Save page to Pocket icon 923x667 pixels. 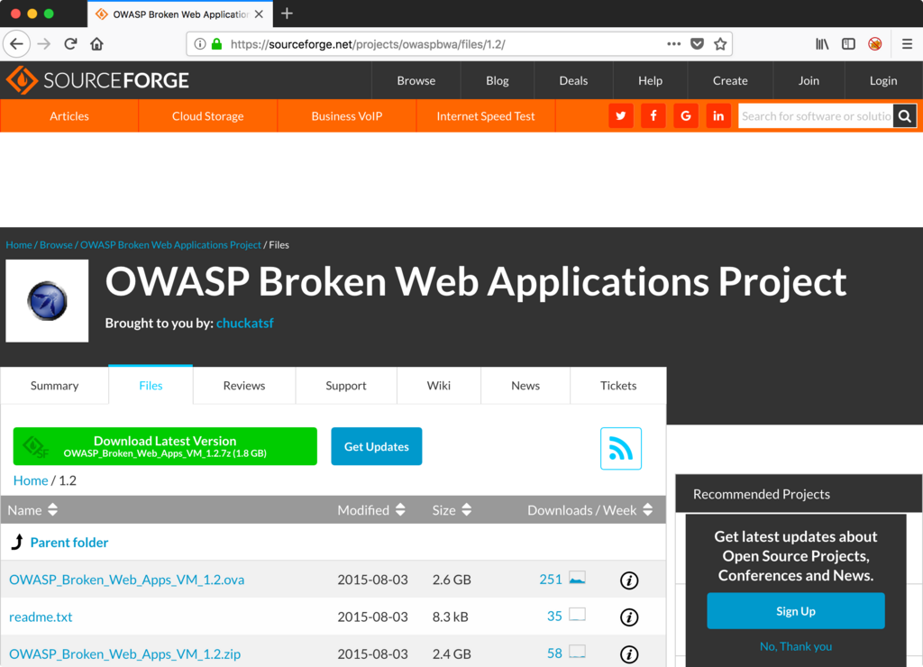[x=697, y=44]
